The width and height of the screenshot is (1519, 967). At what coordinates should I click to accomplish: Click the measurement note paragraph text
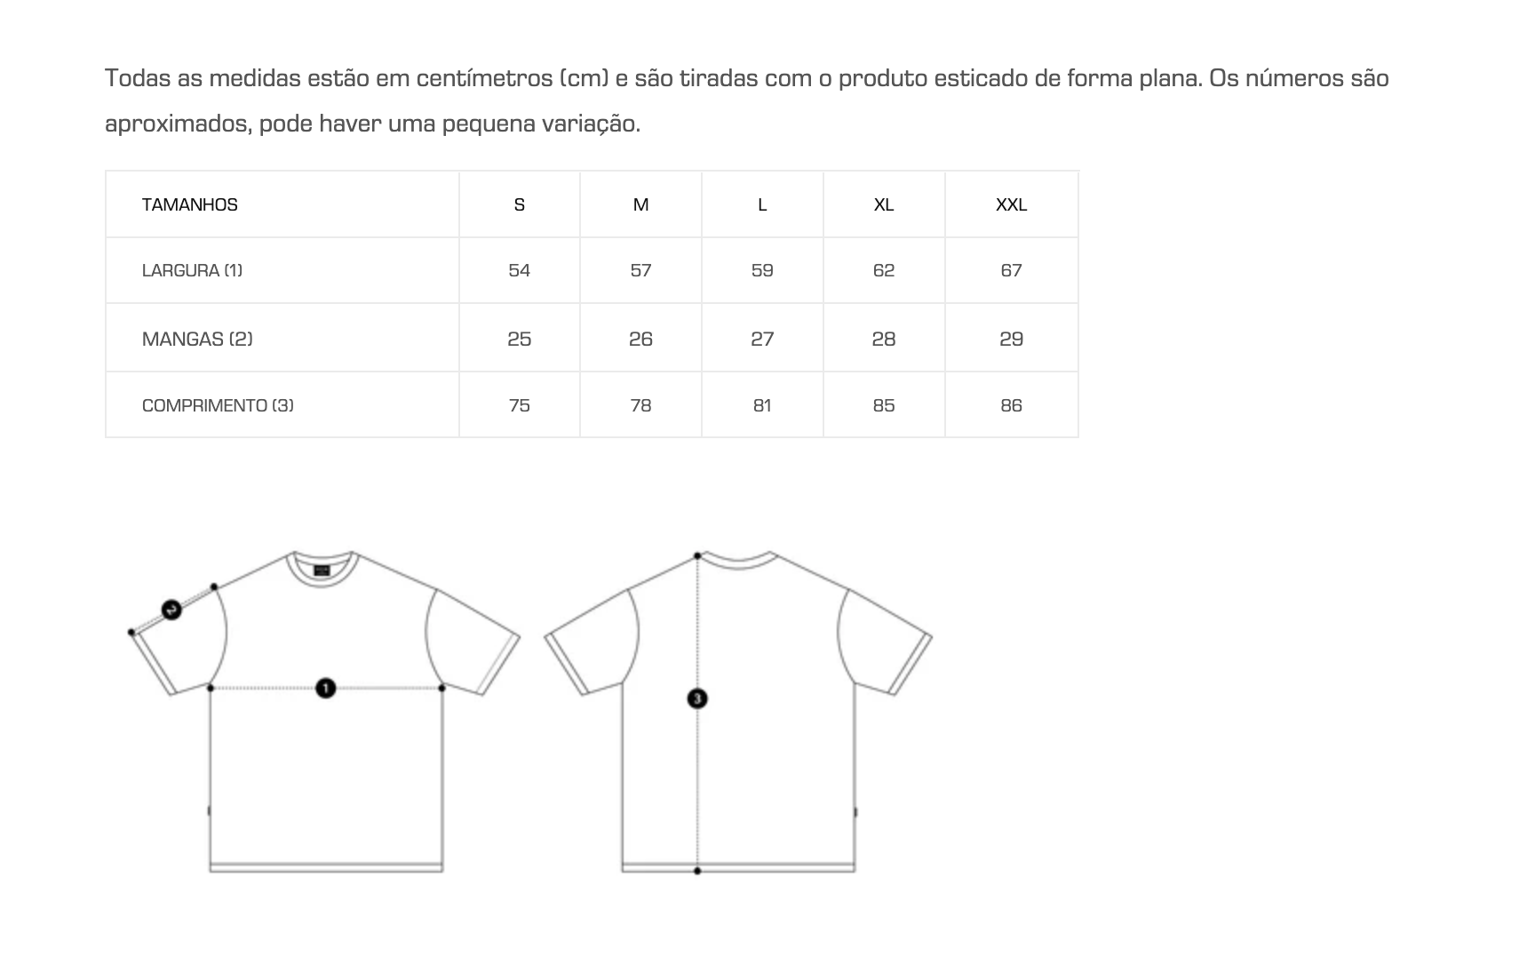[x=747, y=100]
